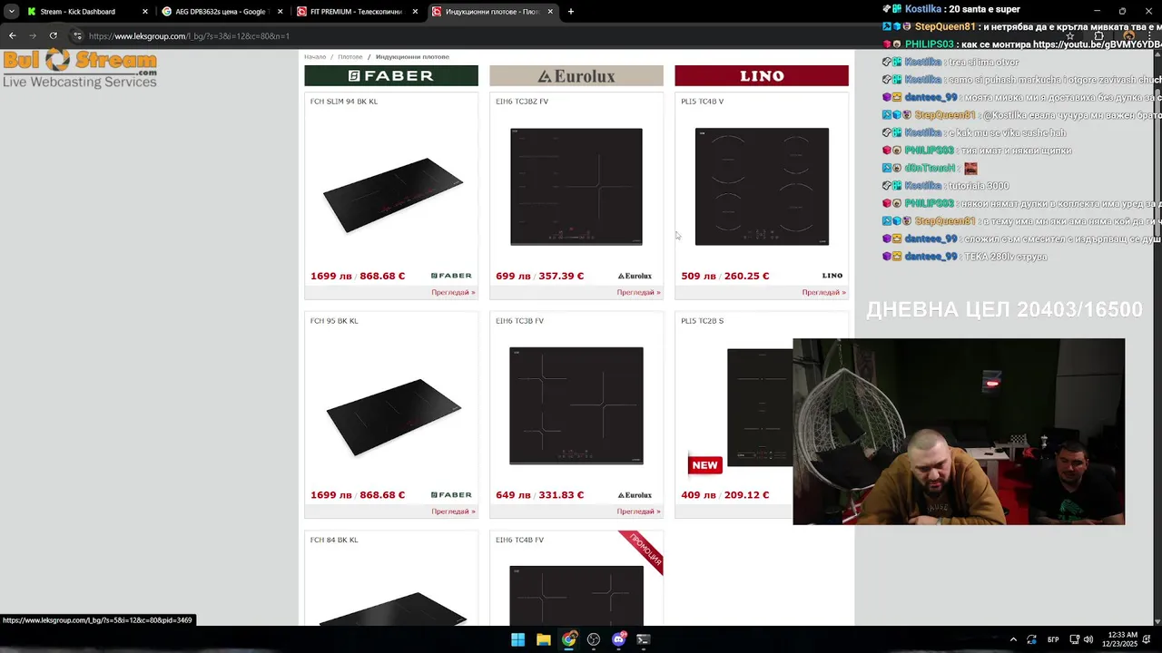Open Discord from the taskbar
The image size is (1162, 653).
click(x=619, y=639)
